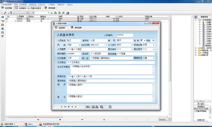Open the 出生日期 date picker dropdown
The image size is (212, 127).
(106, 45)
